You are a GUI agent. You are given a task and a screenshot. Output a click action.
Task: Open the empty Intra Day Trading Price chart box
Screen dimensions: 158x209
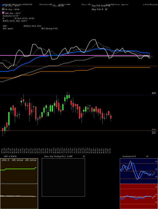point(63,177)
